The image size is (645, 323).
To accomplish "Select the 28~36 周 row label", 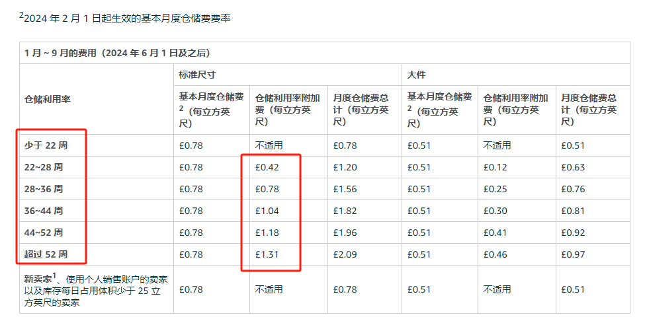I will click(44, 189).
